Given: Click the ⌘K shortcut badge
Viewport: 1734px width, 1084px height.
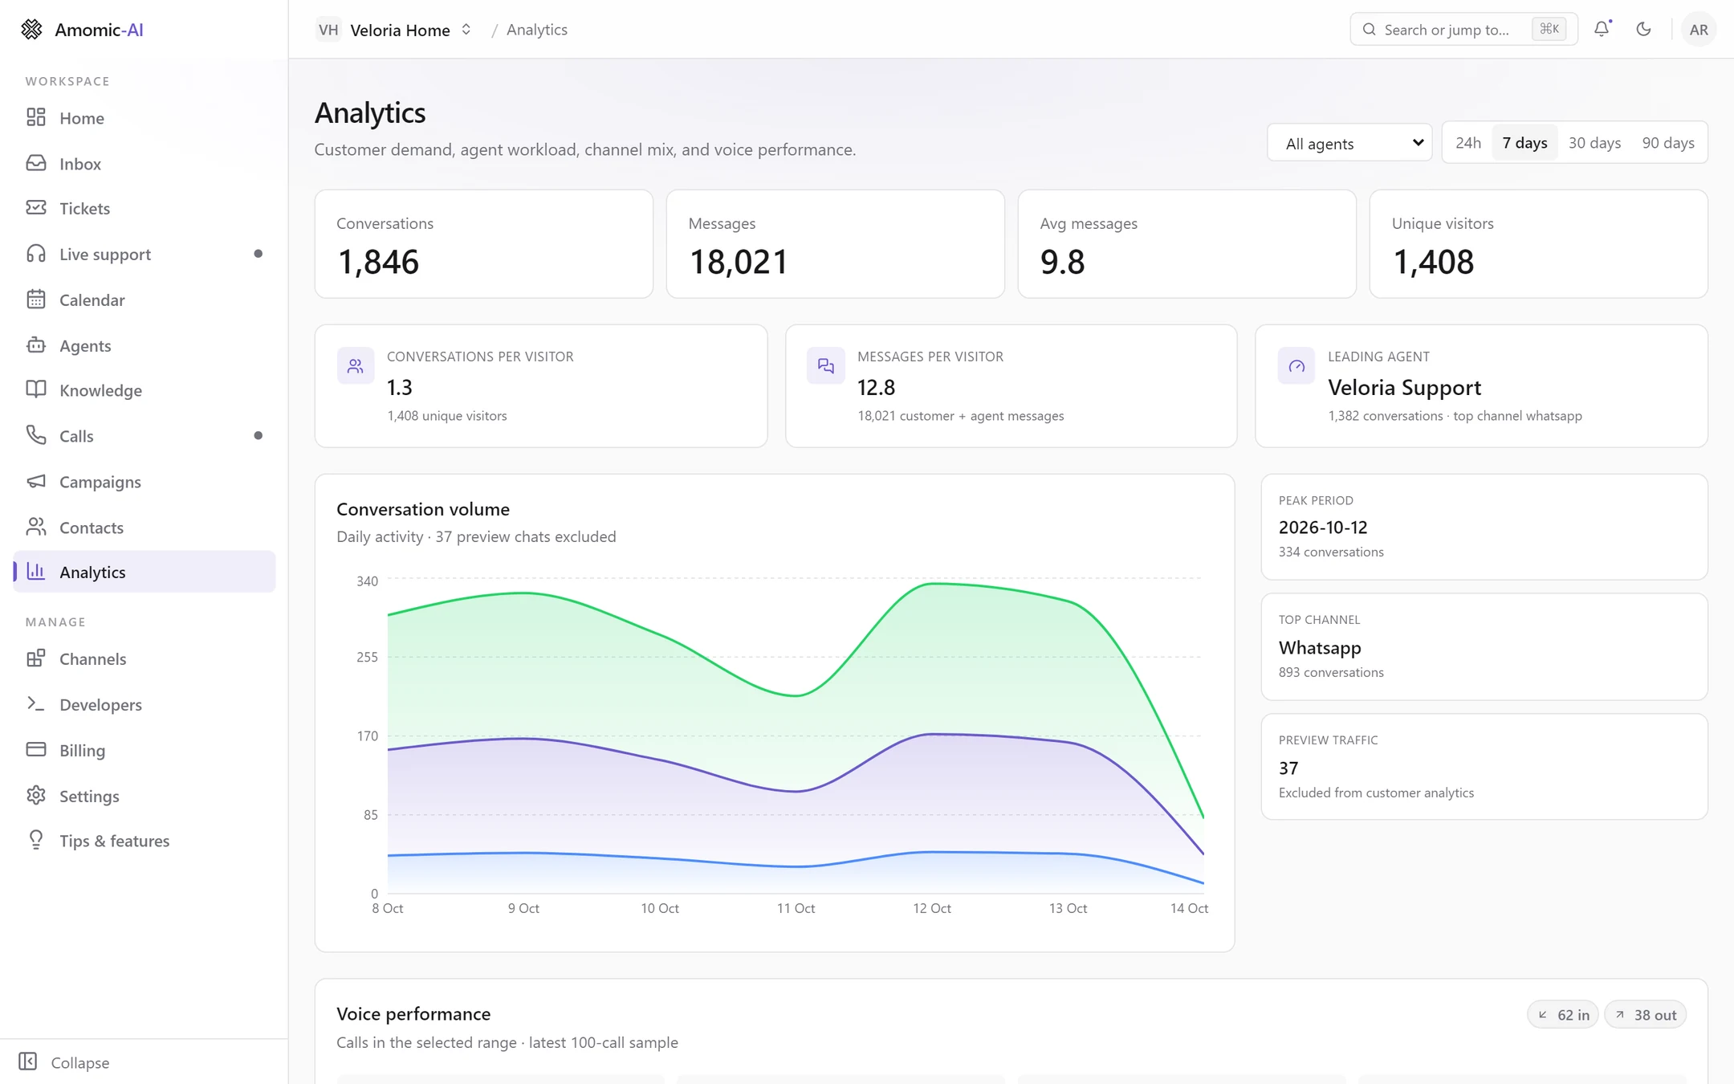Looking at the screenshot, I should point(1549,30).
